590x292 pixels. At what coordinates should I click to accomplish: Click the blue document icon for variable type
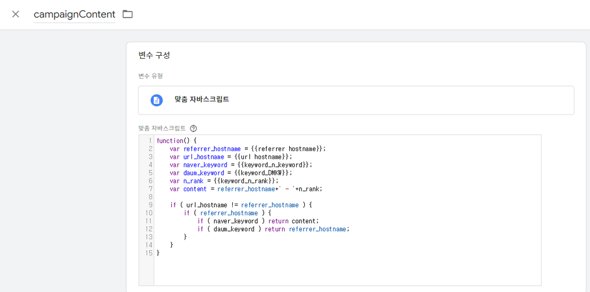[157, 100]
